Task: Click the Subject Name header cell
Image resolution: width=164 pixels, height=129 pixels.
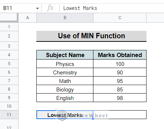Action: [65, 55]
